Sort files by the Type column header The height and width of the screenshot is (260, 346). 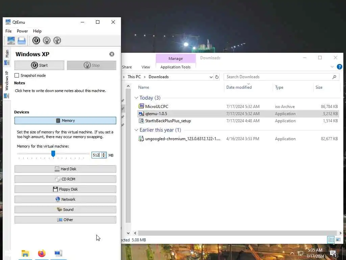(279, 87)
